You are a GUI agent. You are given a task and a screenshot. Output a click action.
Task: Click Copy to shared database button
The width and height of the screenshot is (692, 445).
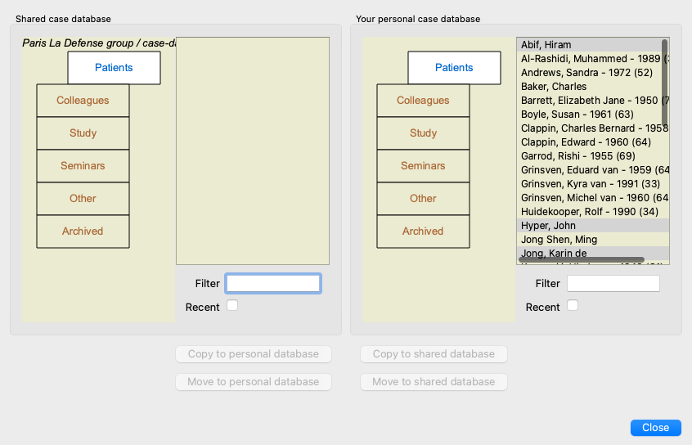434,354
